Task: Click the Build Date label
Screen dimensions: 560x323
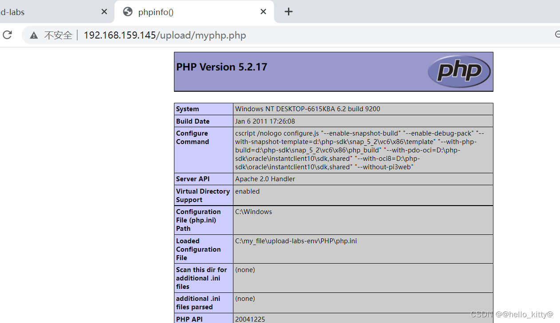Action: click(193, 121)
